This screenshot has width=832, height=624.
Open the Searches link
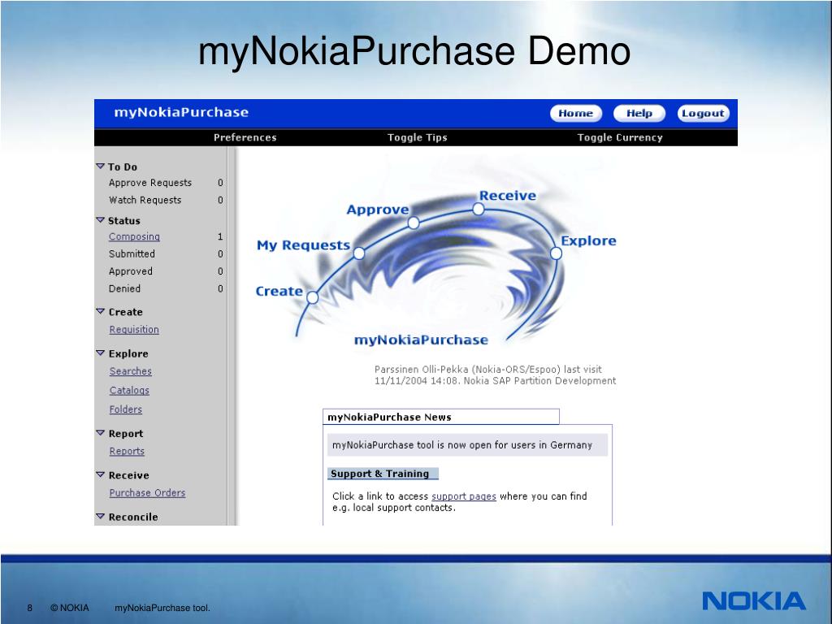tap(131, 370)
